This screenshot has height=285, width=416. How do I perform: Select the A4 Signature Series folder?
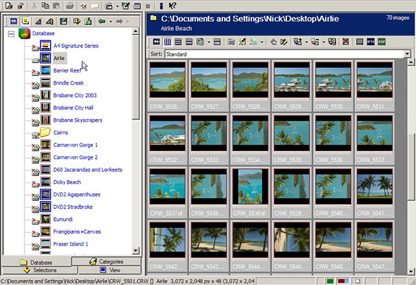point(76,46)
